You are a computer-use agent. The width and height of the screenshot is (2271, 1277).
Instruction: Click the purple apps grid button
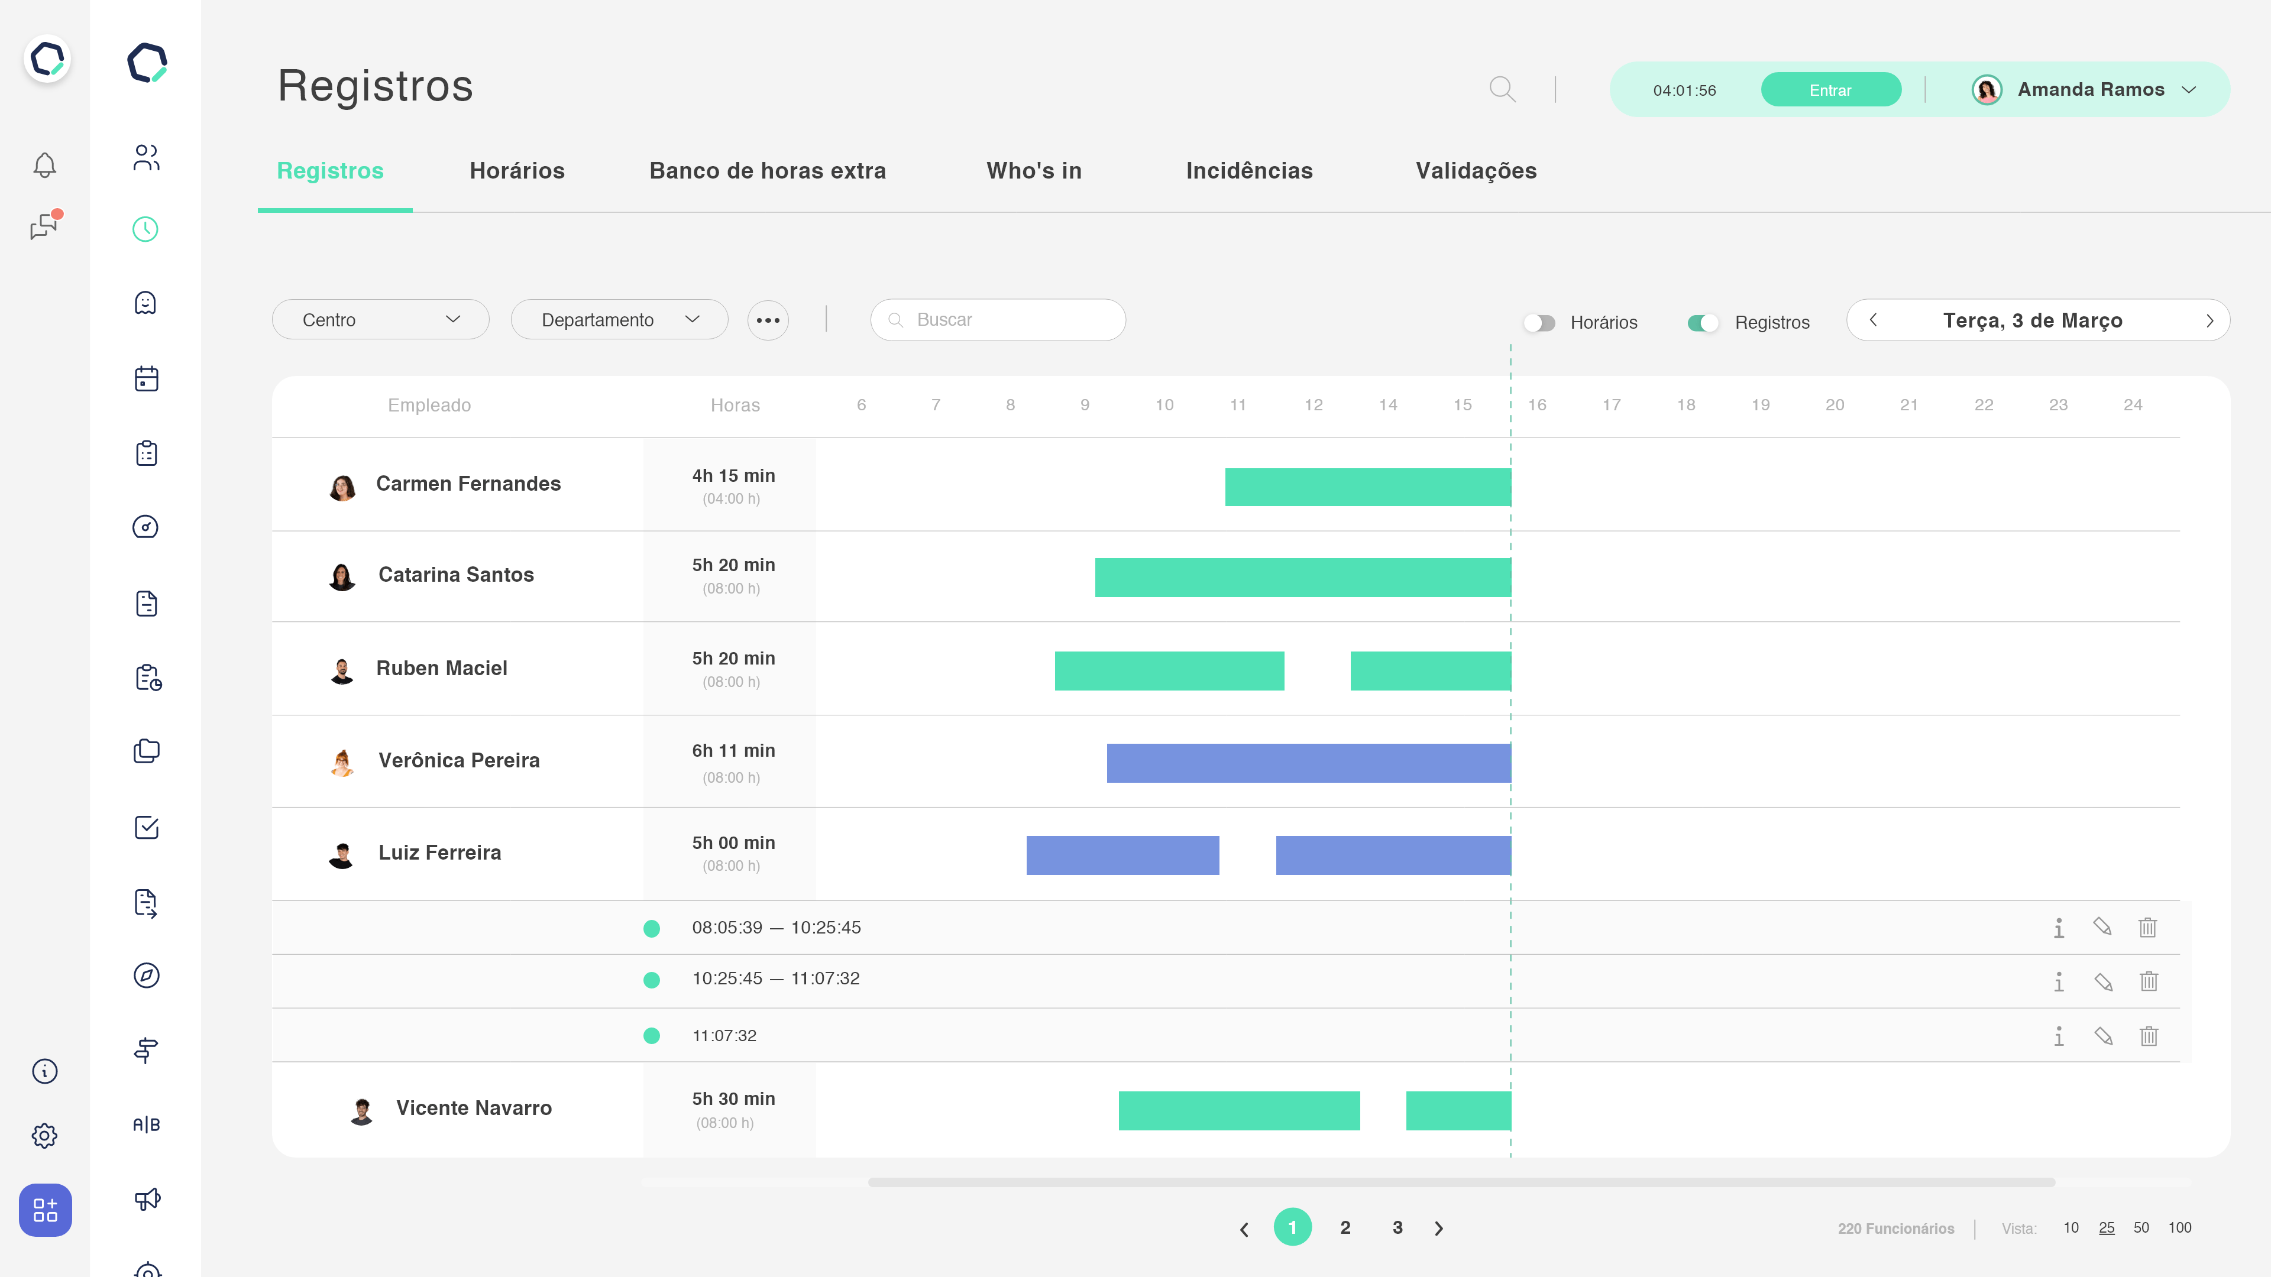(x=45, y=1209)
